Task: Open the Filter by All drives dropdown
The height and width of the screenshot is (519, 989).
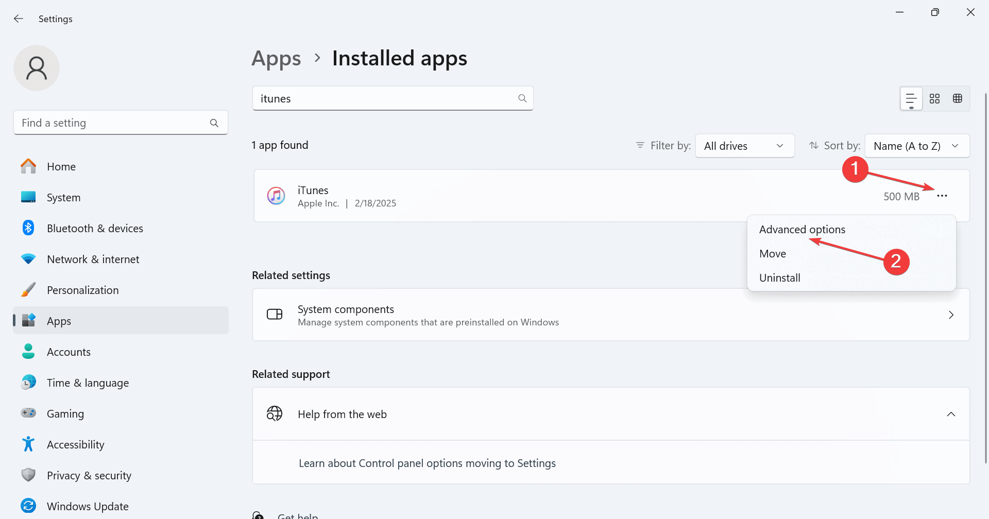Action: pos(744,146)
